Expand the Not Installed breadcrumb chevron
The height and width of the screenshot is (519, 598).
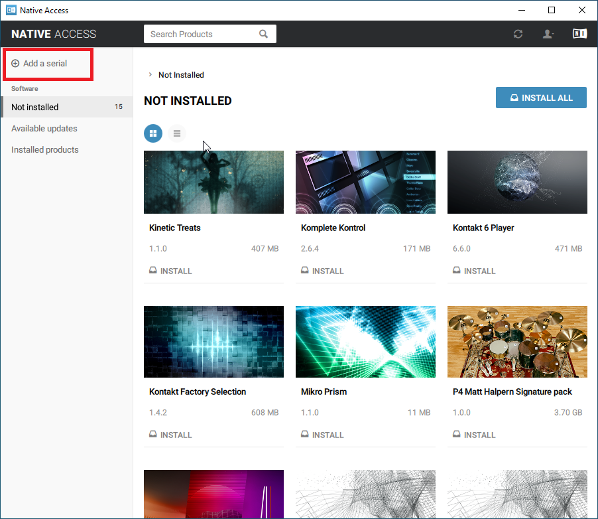pyautogui.click(x=150, y=75)
